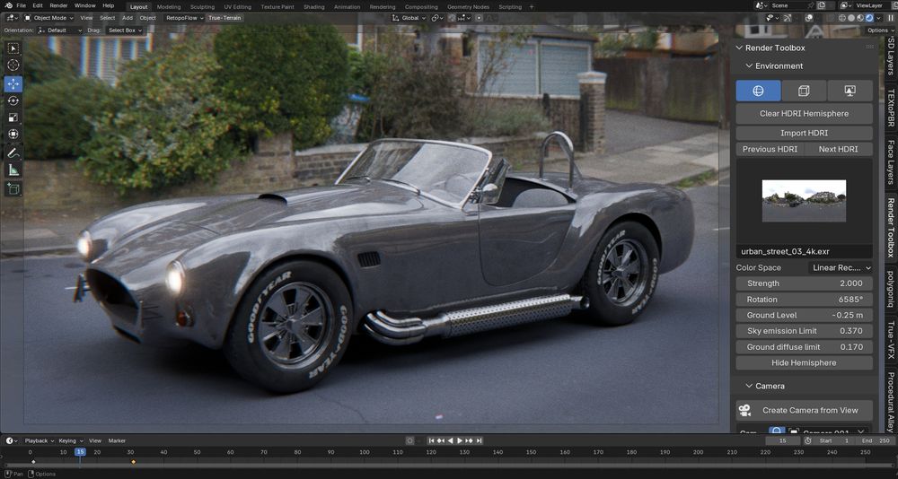898x479 pixels.
Task: Choose the Add Cube tool
Action: tap(13, 188)
